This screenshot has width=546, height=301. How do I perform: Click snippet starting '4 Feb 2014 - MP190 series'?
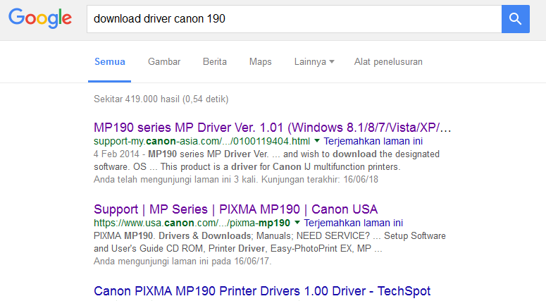[266, 160]
